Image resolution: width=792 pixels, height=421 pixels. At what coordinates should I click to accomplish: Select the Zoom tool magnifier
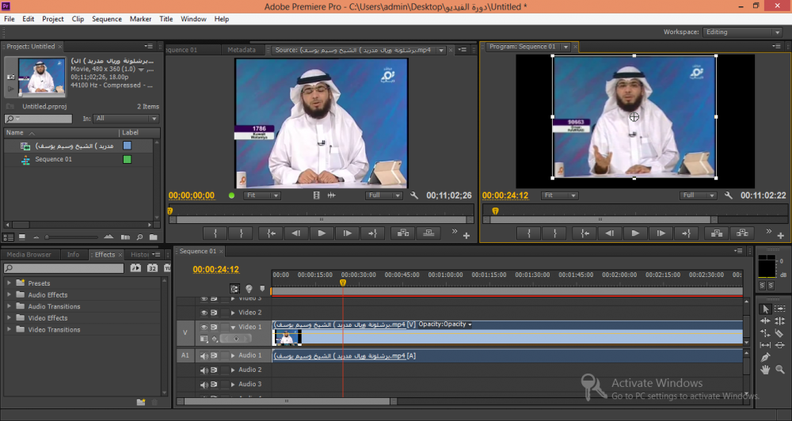(780, 369)
